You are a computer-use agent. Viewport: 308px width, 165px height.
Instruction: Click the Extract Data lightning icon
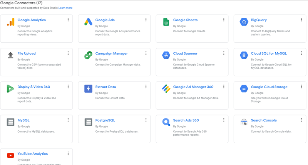pos(89,89)
